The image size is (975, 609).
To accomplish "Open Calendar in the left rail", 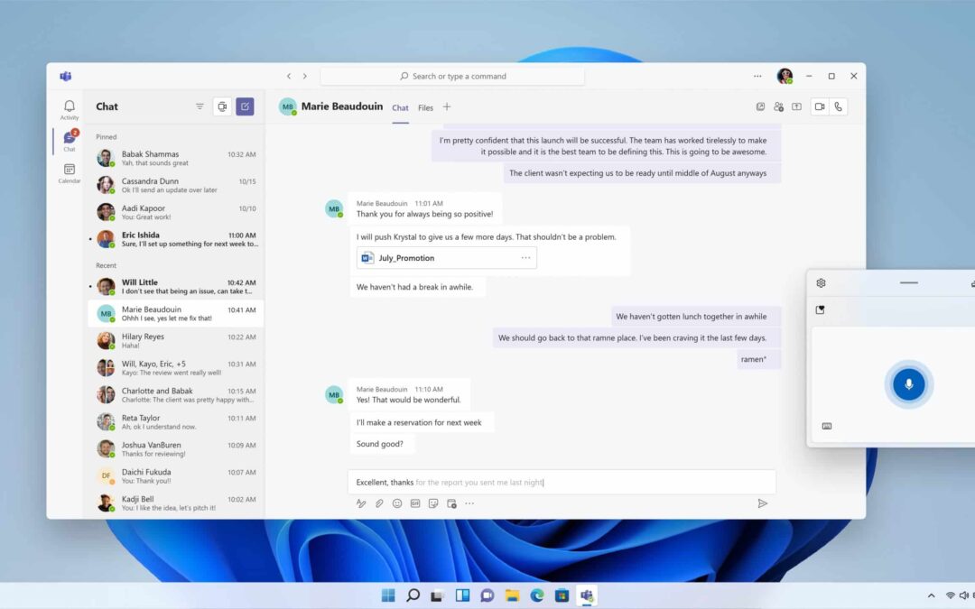I will pyautogui.click(x=69, y=173).
